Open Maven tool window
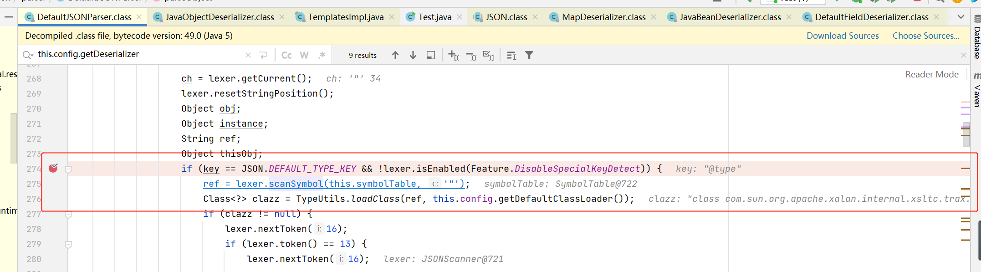The width and height of the screenshot is (981, 272). coord(976,90)
